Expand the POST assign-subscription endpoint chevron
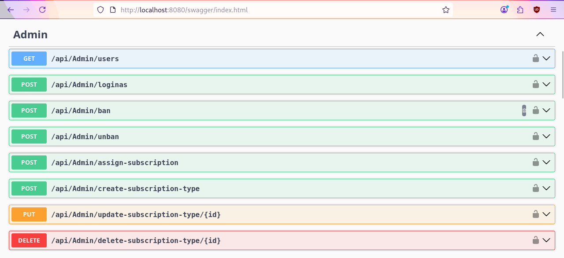 (547, 162)
